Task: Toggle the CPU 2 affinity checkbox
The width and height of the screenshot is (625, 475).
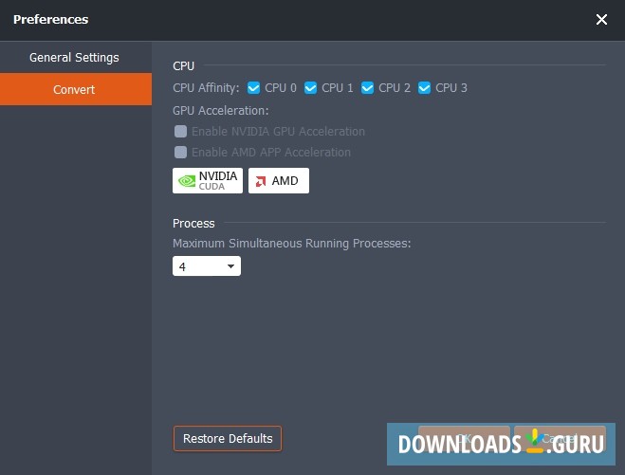Action: pos(367,87)
